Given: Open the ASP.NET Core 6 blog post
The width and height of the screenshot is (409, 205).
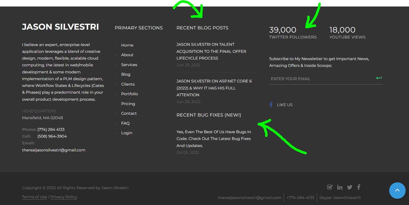Looking at the screenshot, I should coord(214,88).
